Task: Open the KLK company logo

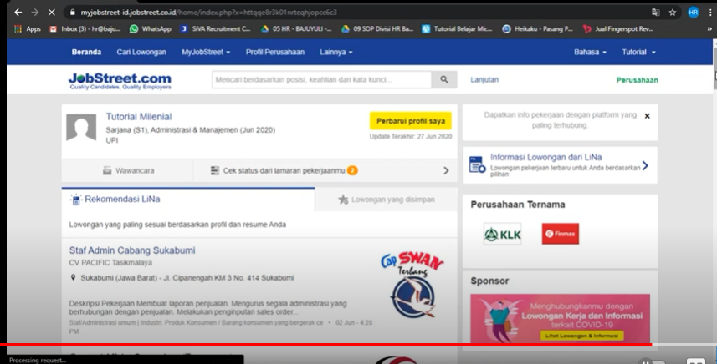Action: click(502, 234)
